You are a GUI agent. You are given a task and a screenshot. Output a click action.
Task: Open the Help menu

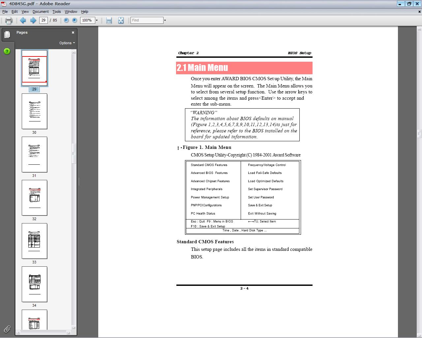pos(85,12)
